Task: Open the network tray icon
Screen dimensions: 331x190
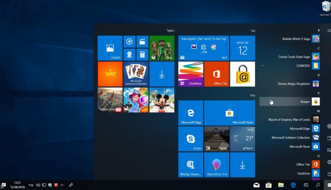Action: coord(44,185)
